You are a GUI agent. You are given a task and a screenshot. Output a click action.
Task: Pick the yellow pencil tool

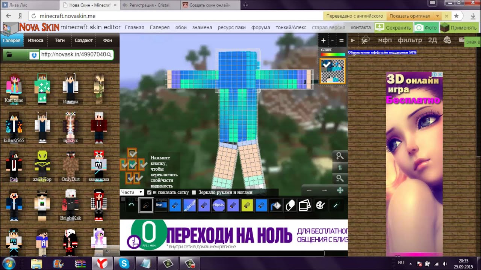[x=247, y=205]
